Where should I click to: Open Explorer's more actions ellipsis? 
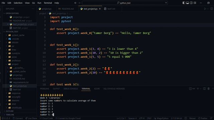tap(33, 9)
